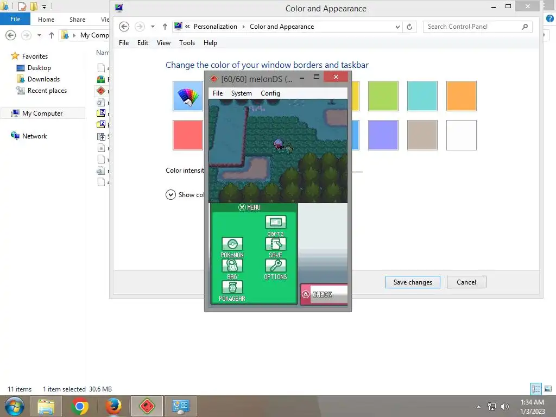This screenshot has width=556, height=417.
Task: Open the File tab in Explorer ribbon
Action: (x=15, y=19)
